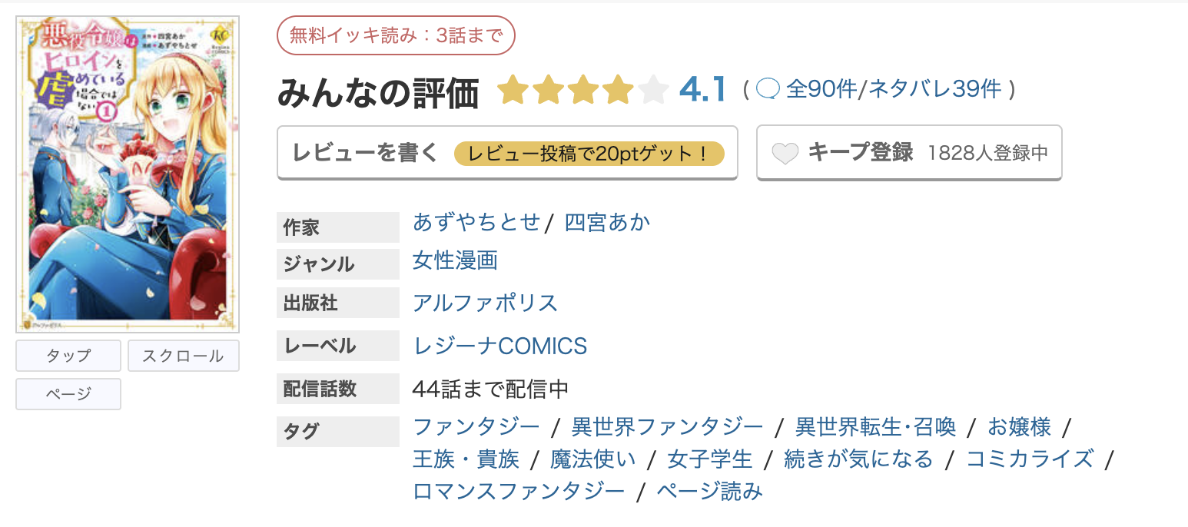Select the タップ reading mode
This screenshot has height=527, width=1188.
pyautogui.click(x=68, y=355)
